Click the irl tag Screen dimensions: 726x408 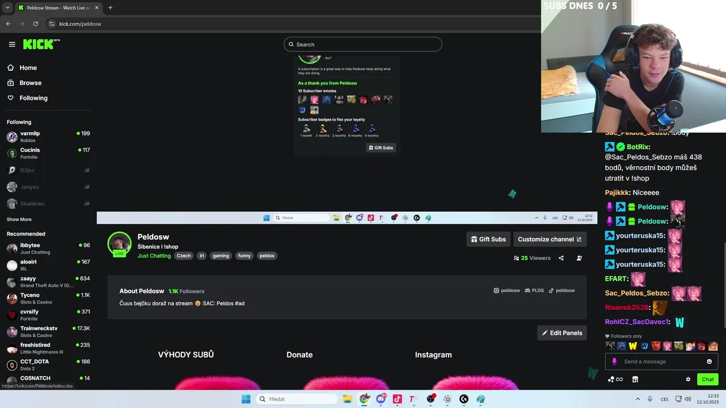point(201,256)
